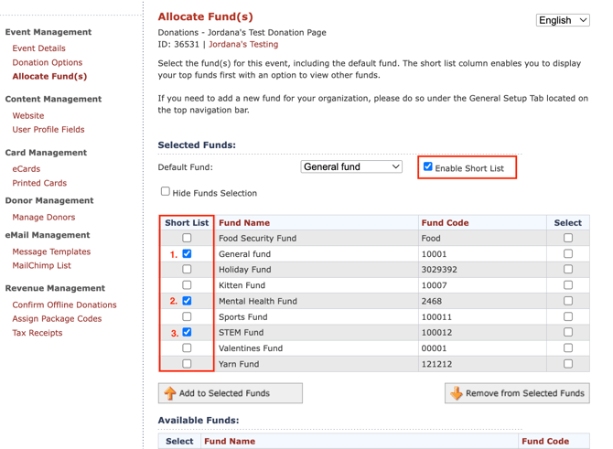The image size is (613, 449).
Task: Open Event Details in sidebar
Action: [38, 48]
